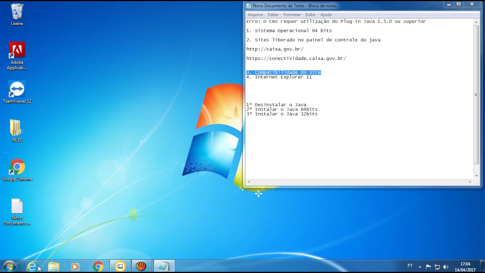Image resolution: width=485 pixels, height=273 pixels.
Task: Show hidden tray icons arrow
Action: pyautogui.click(x=420, y=267)
